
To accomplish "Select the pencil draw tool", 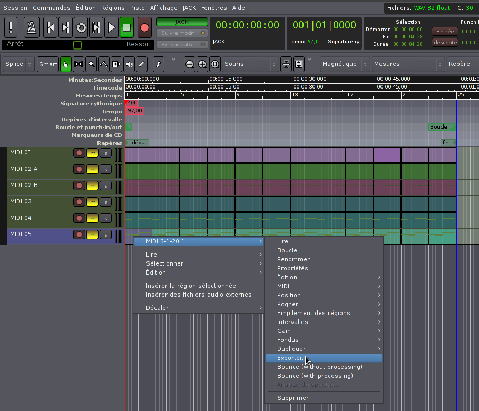I will [x=141, y=64].
